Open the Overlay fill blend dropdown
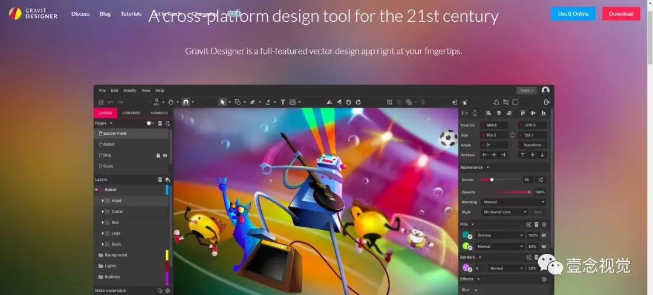Viewport: 653px width, 295px height. point(500,235)
